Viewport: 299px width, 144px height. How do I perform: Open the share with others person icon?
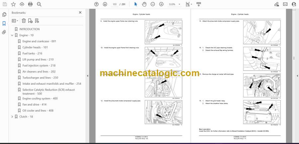click(x=294, y=4)
